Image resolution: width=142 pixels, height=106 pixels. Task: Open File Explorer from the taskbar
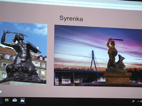coord(7,100)
